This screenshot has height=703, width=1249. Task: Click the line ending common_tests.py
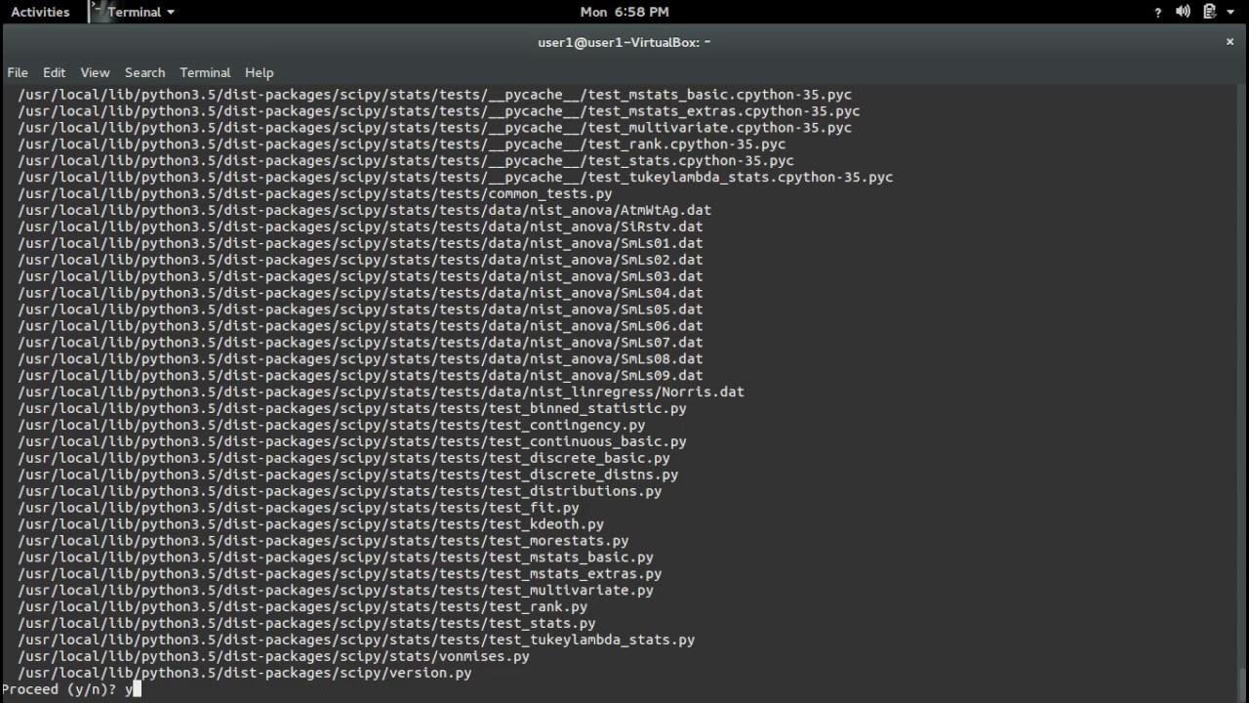click(x=315, y=194)
